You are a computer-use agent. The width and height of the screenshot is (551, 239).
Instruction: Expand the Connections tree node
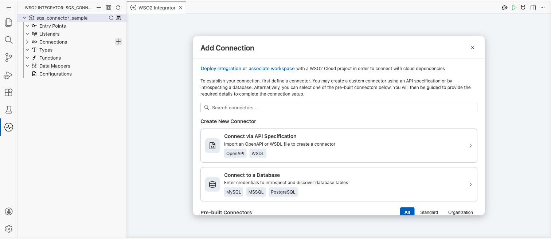coord(27,42)
